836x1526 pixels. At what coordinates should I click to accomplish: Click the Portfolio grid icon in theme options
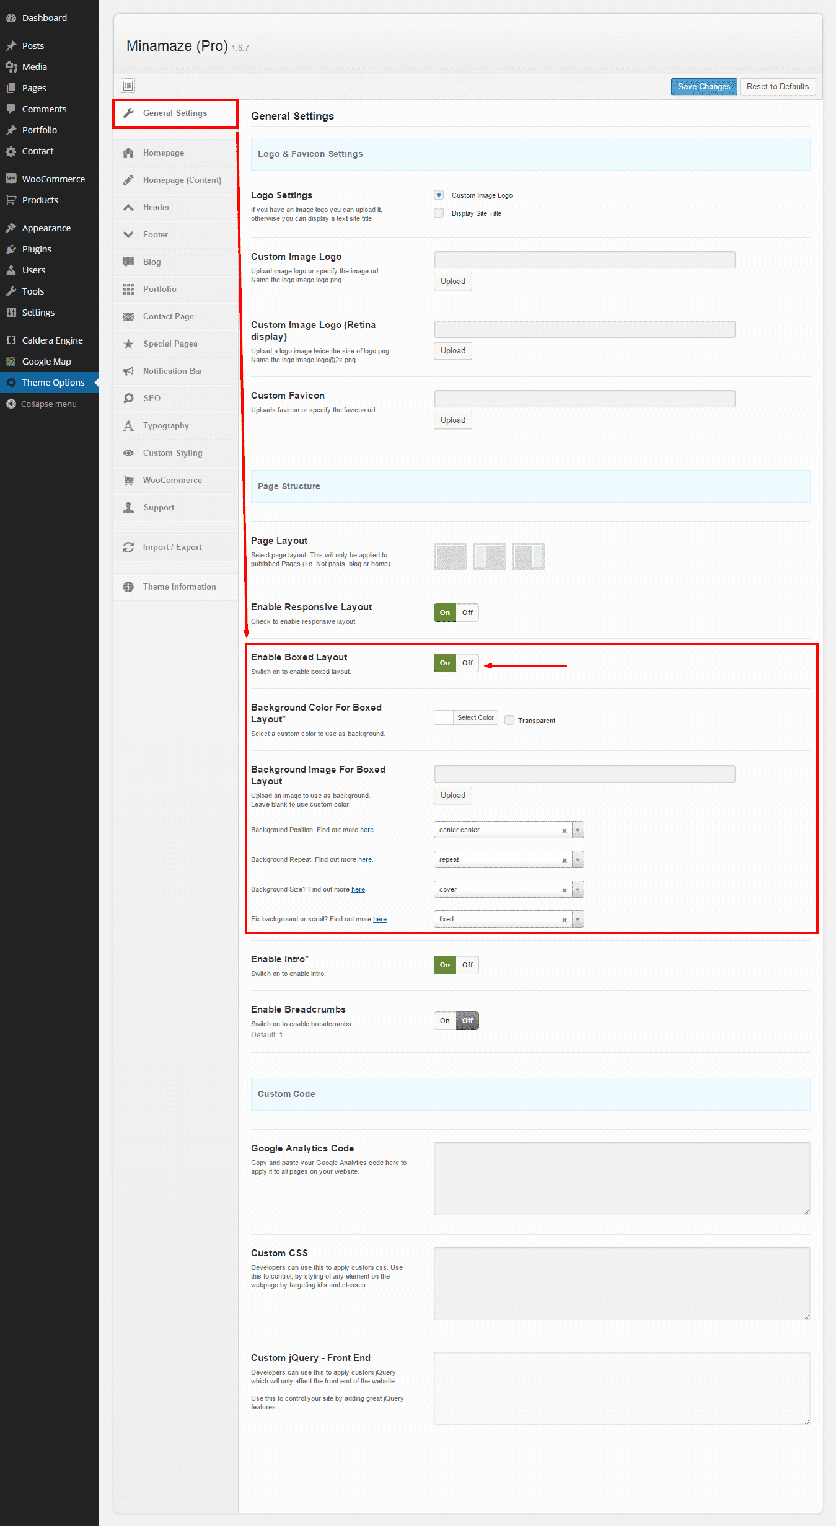[128, 290]
